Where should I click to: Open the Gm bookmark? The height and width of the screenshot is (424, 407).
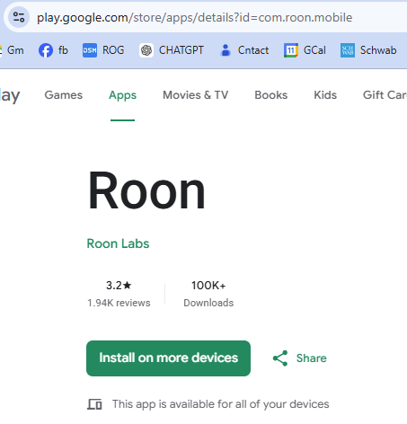12,50
